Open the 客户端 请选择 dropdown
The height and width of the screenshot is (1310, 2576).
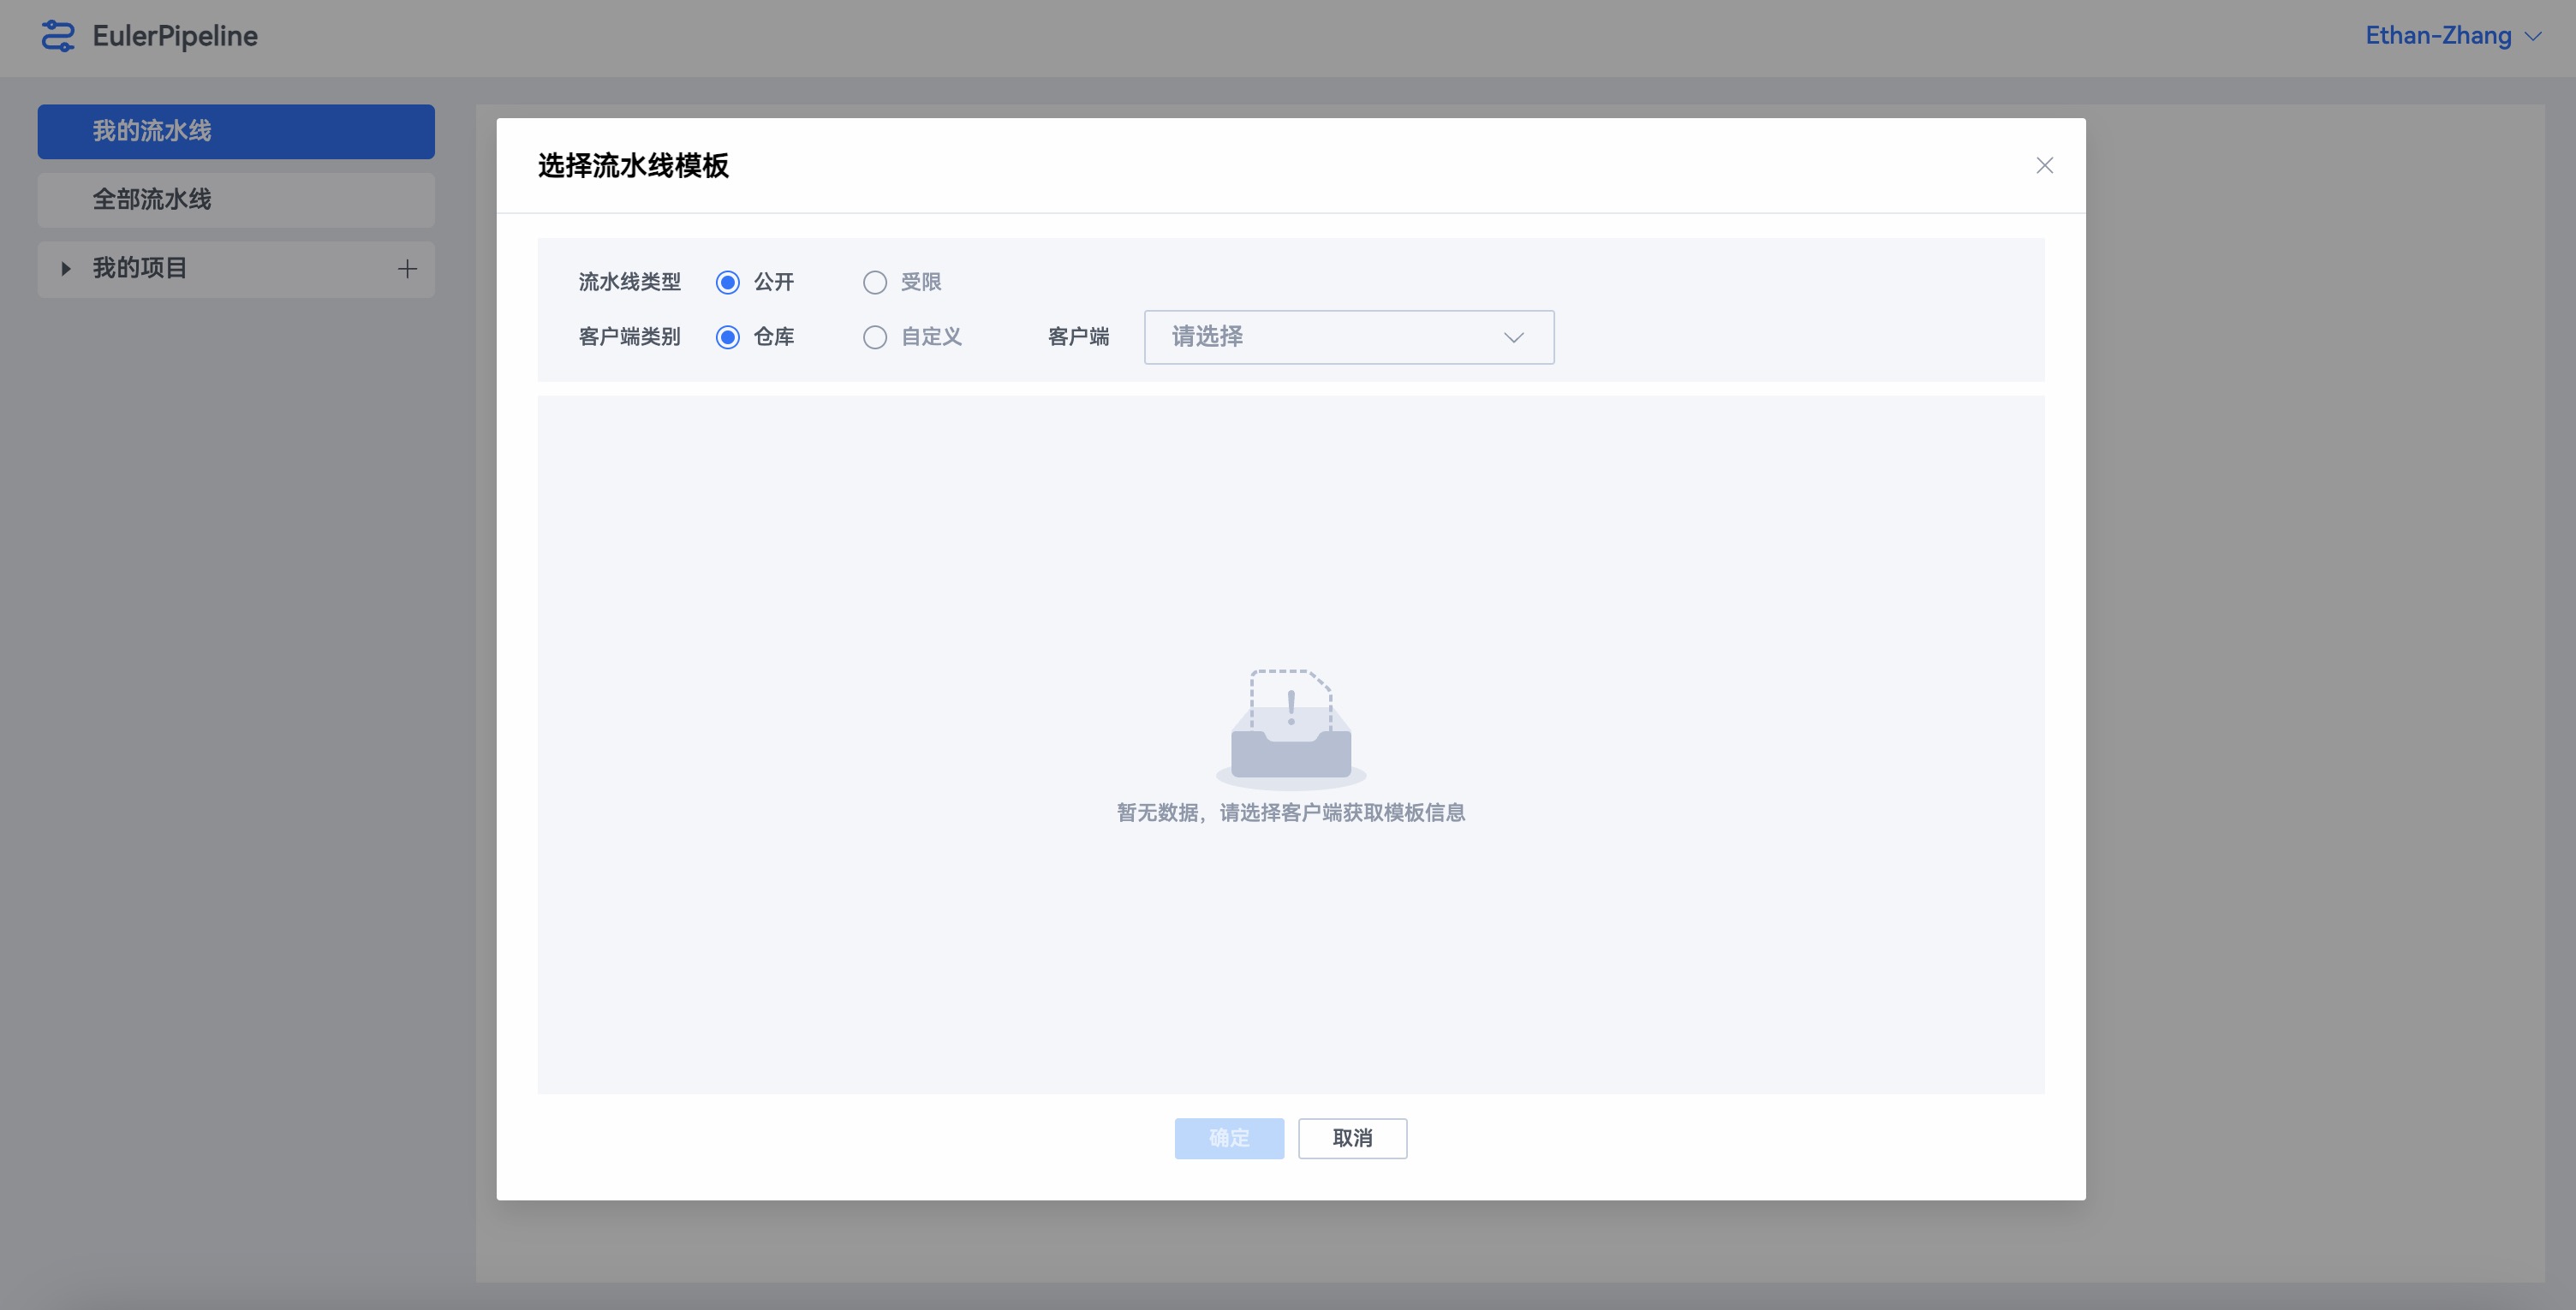[1348, 337]
